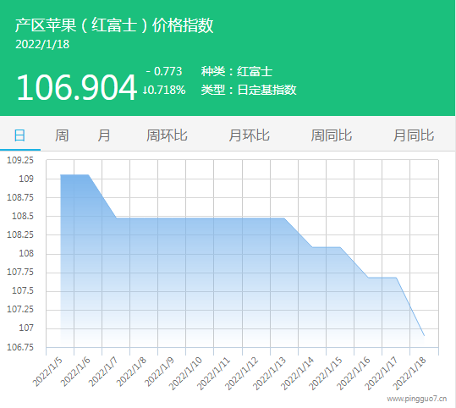
Task: Click the 2022/1/18 axis date label
Action: pyautogui.click(x=409, y=372)
